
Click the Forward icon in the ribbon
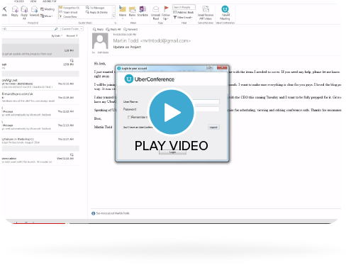pos(34,11)
